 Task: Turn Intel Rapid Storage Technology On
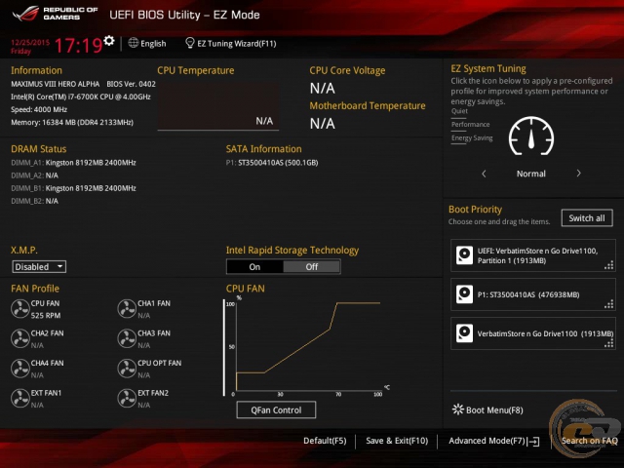pyautogui.click(x=254, y=266)
